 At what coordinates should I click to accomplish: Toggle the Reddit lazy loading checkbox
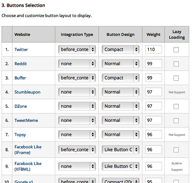176,64
